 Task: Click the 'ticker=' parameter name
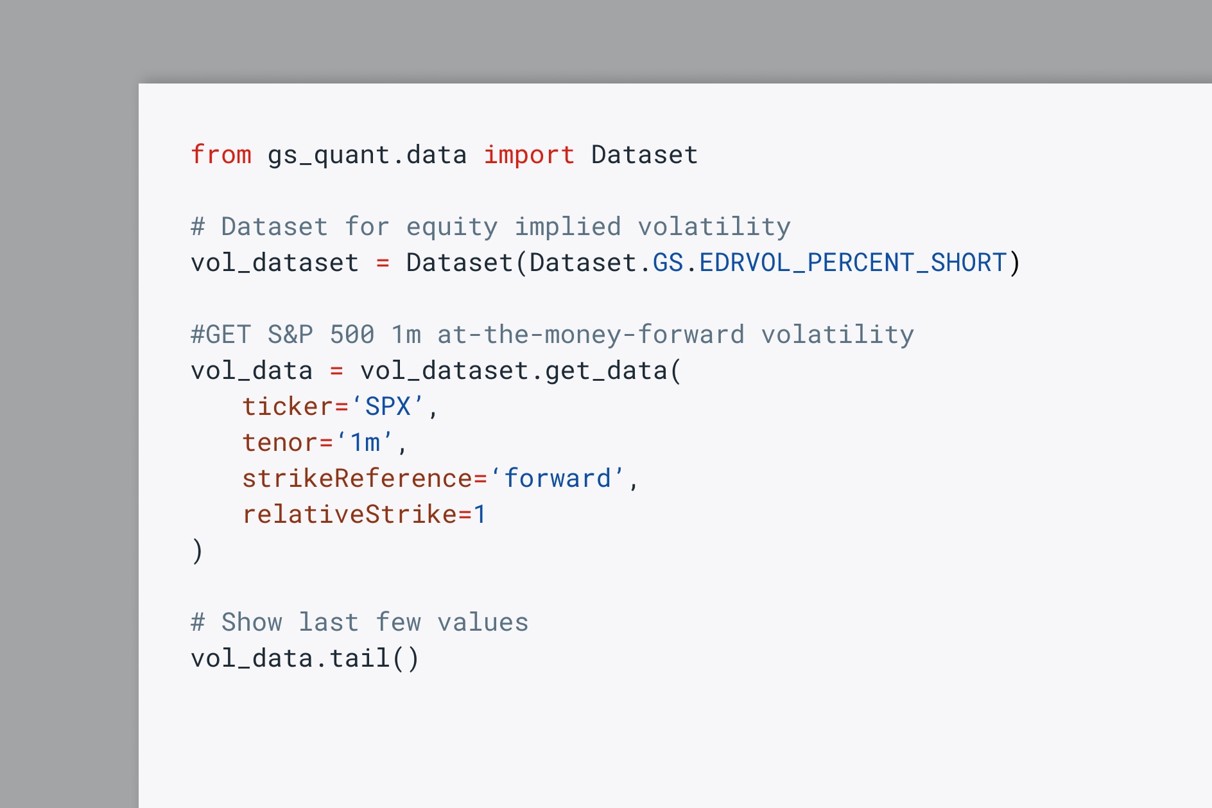pyautogui.click(x=294, y=407)
